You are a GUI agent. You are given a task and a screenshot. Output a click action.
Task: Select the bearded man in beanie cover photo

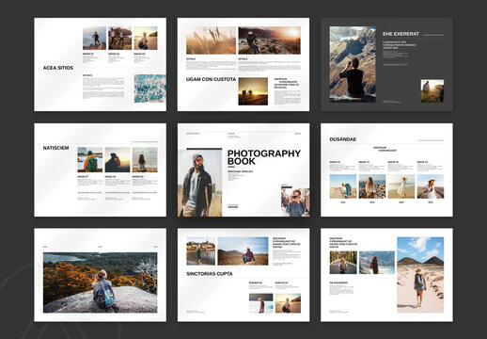tap(200, 184)
